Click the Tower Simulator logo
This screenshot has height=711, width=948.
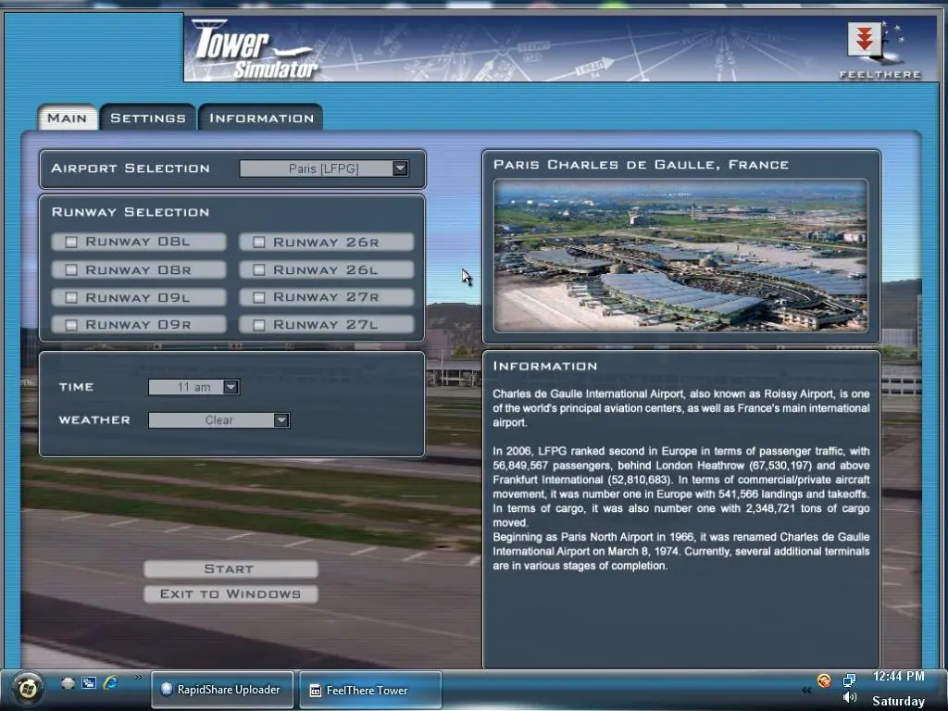[256, 50]
